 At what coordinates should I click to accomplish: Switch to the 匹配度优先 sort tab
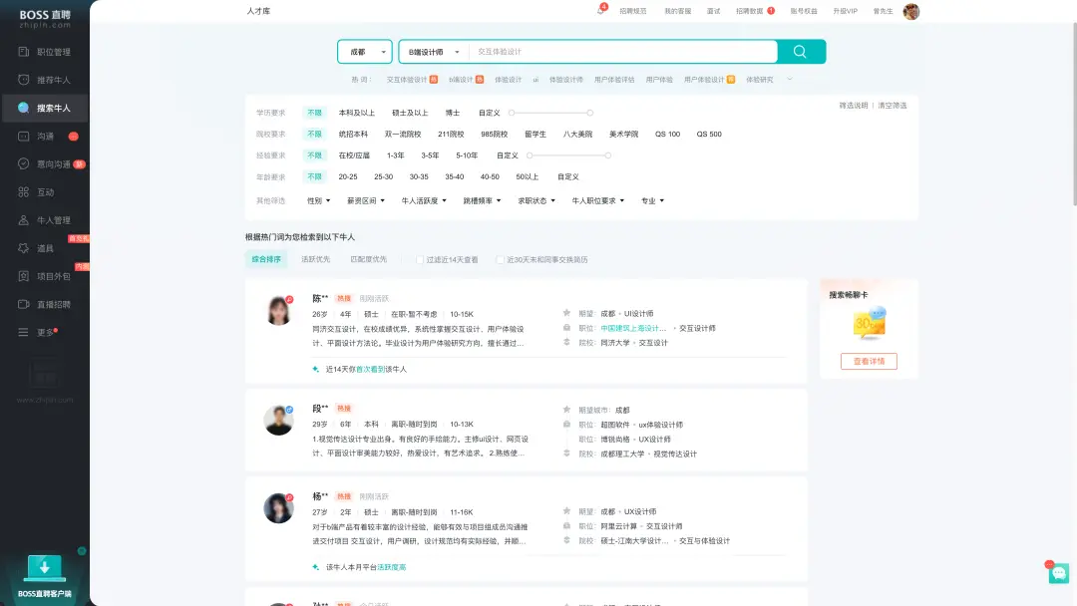click(368, 259)
